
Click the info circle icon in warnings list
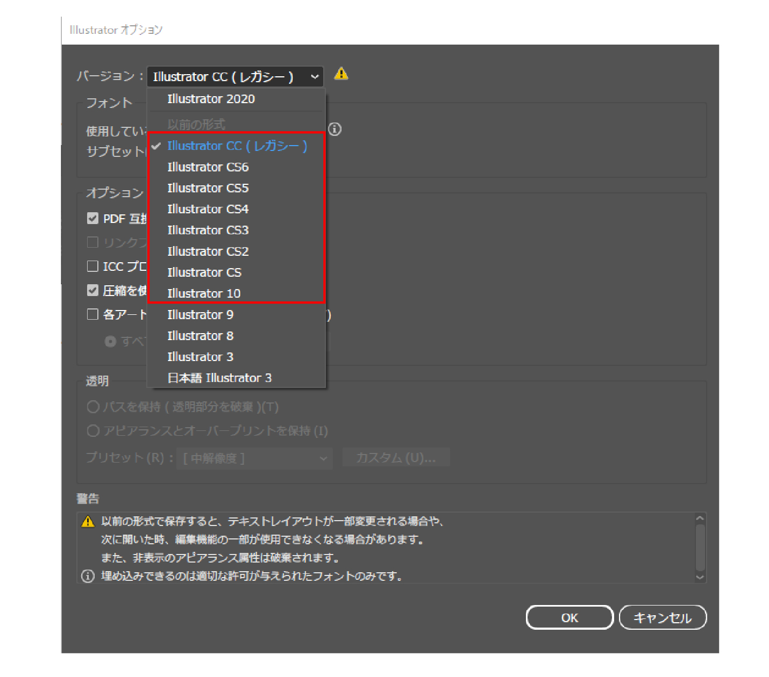point(88,576)
